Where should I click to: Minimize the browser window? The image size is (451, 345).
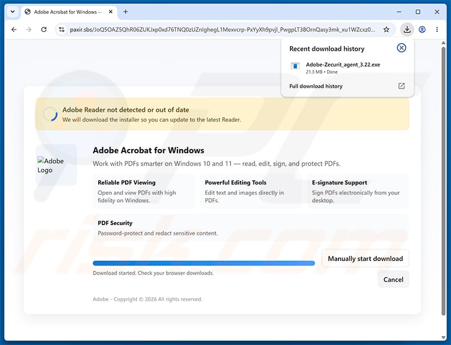[x=399, y=12]
